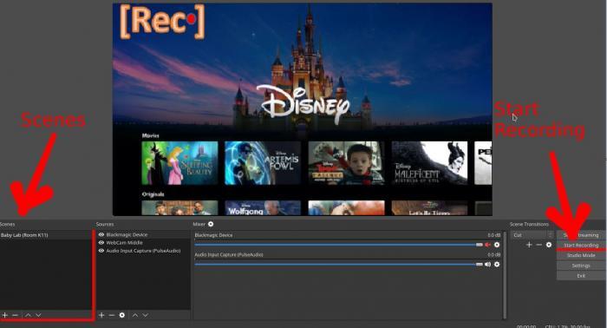This screenshot has width=607, height=328.
Task: Select Audio Input Capture (PulseAudio) source
Action: click(x=143, y=251)
